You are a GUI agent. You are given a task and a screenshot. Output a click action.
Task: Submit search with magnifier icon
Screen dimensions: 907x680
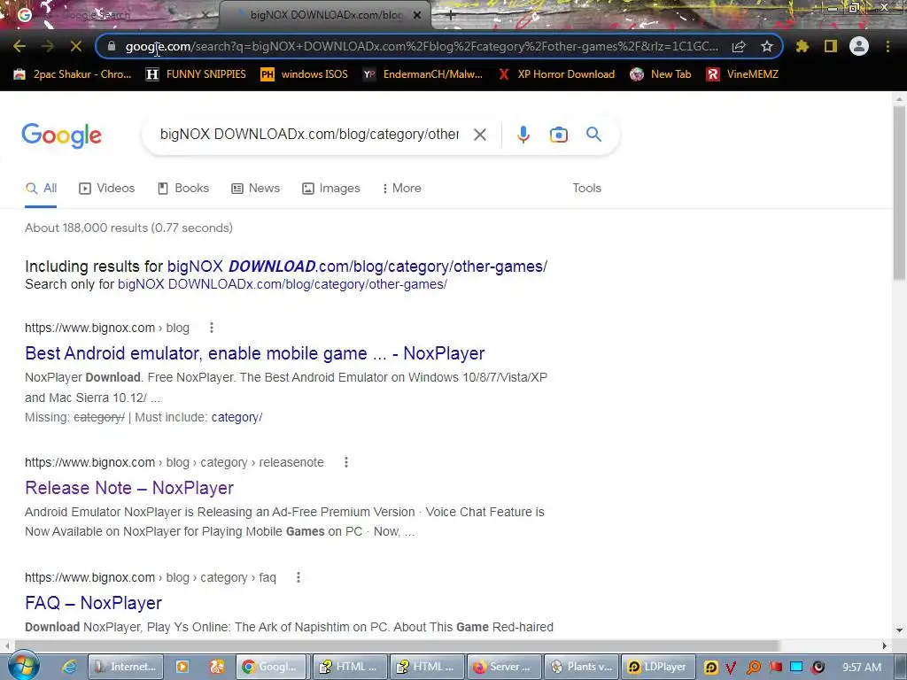pyautogui.click(x=593, y=135)
